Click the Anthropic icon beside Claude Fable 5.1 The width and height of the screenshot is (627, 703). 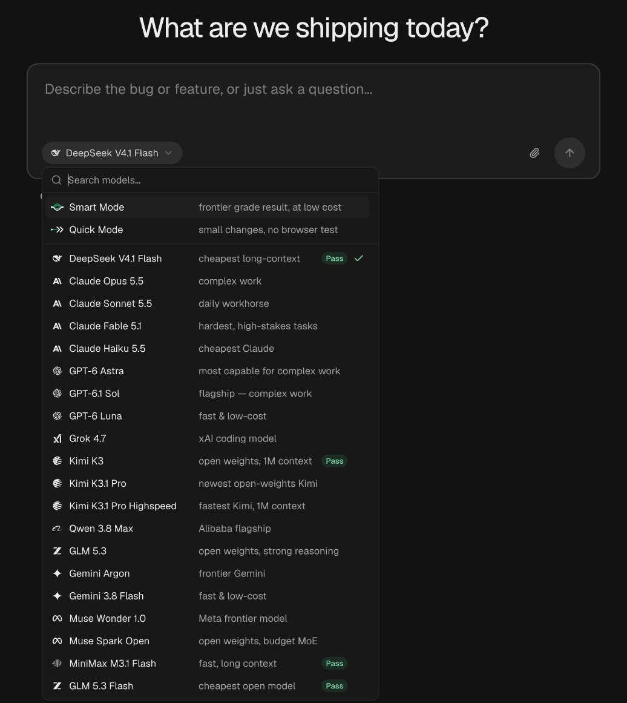click(x=57, y=326)
